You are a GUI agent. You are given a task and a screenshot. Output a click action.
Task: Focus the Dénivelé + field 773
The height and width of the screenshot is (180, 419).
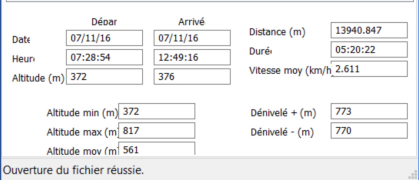(369, 111)
